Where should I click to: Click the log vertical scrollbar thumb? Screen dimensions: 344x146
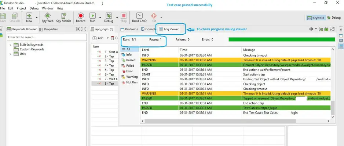(333, 107)
